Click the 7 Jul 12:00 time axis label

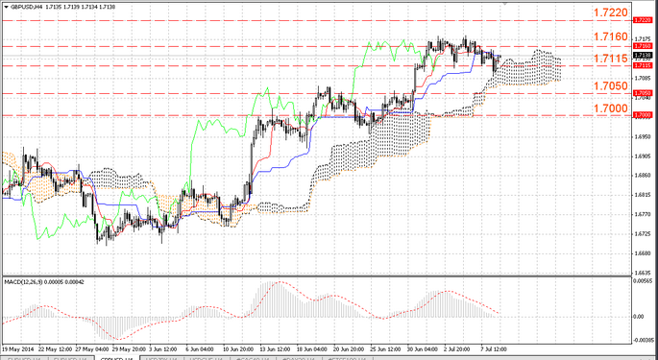tap(494, 349)
